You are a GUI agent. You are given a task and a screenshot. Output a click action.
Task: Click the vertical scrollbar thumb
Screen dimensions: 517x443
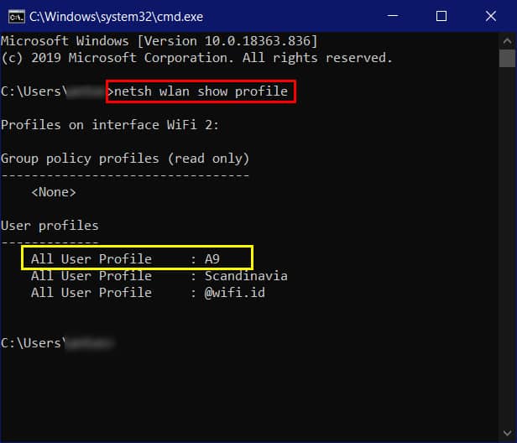pyautogui.click(x=507, y=59)
